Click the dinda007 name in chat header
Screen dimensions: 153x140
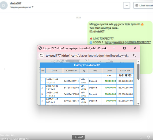click(16, 3)
